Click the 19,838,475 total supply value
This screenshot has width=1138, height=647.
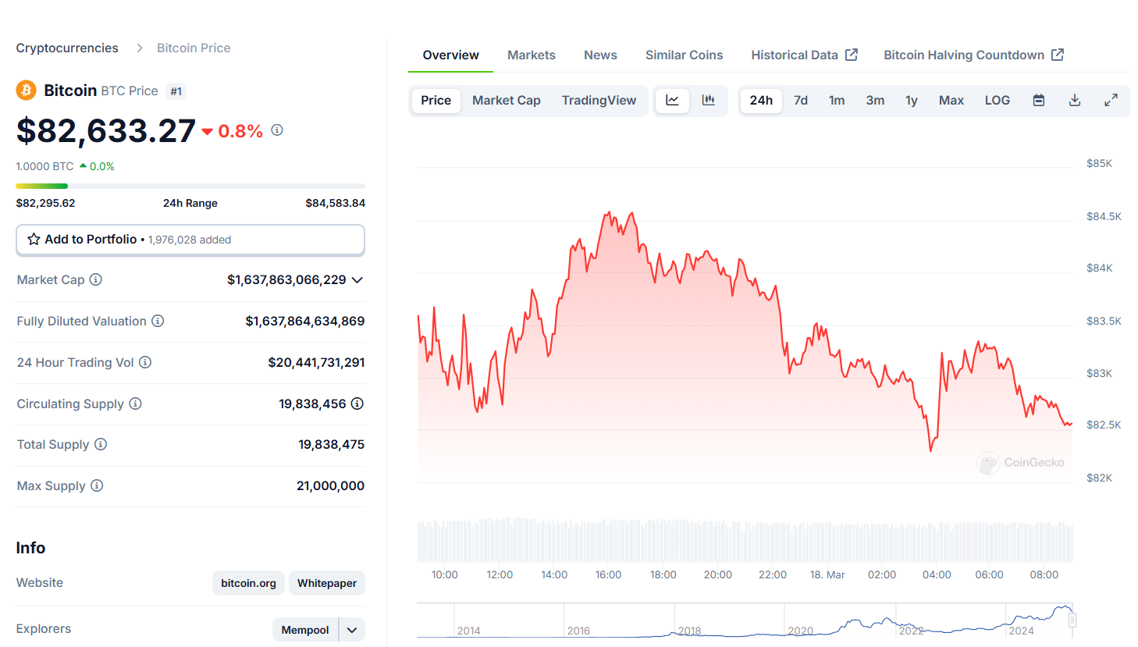[331, 444]
